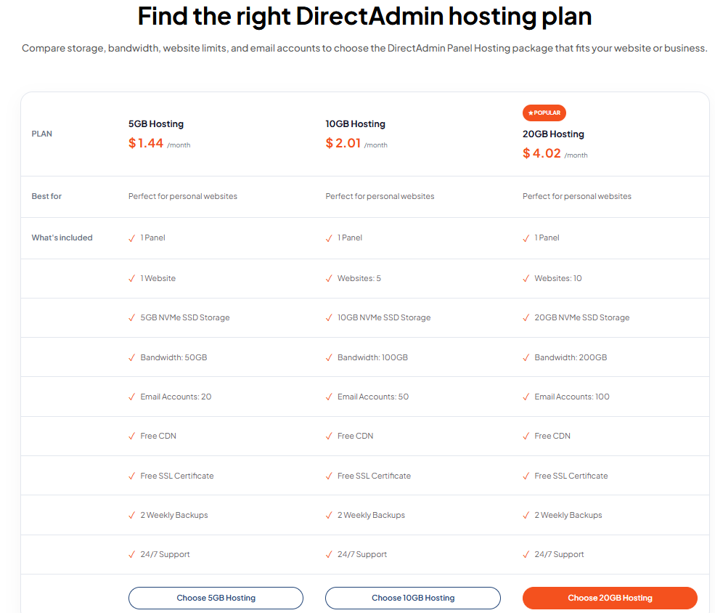Click checkmark beside Email Accounts: 50
715x613 pixels.
(x=329, y=397)
